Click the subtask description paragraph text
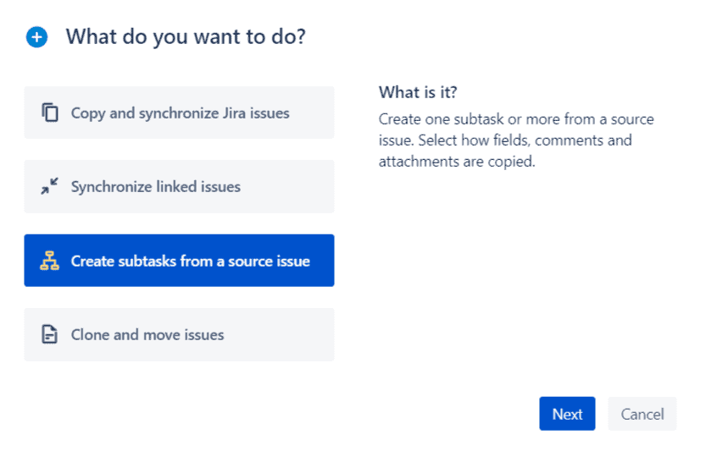The width and height of the screenshot is (706, 451). point(515,140)
